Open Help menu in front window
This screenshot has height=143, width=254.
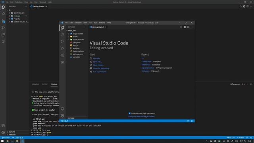[x=109, y=23]
